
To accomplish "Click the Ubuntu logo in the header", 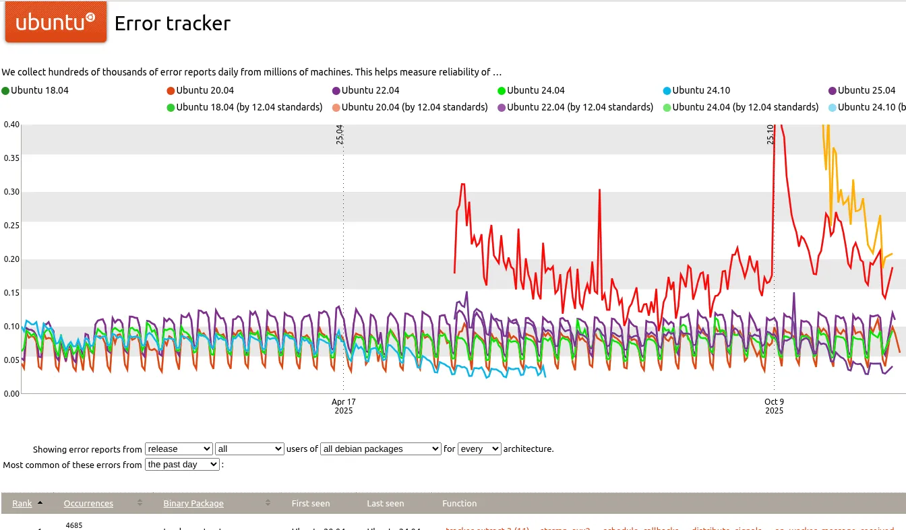I will tap(56, 22).
